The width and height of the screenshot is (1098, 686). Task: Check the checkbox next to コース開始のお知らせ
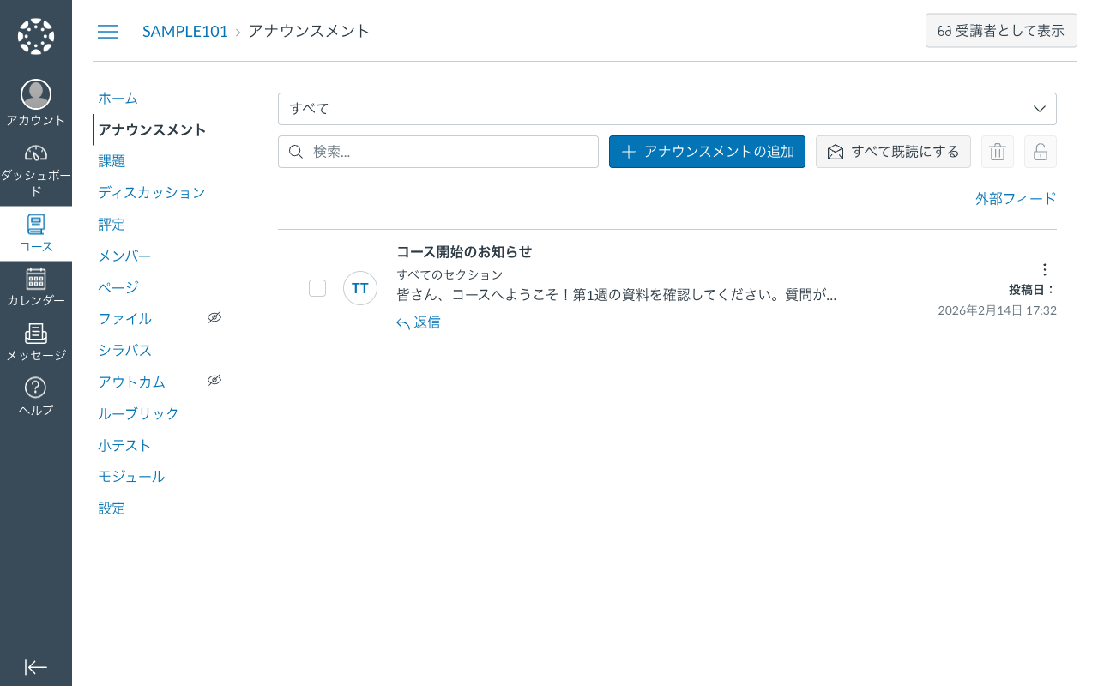click(317, 288)
